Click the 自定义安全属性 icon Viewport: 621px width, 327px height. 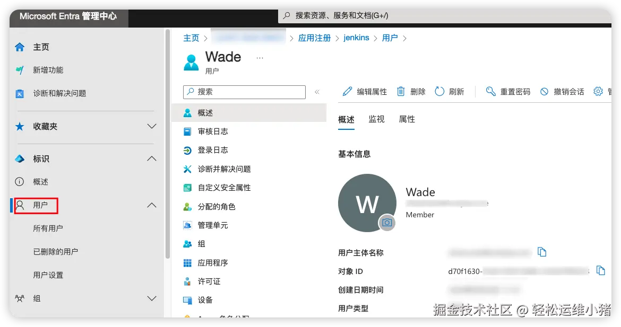(x=187, y=188)
